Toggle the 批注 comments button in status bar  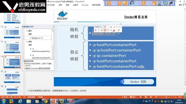(x=133, y=97)
